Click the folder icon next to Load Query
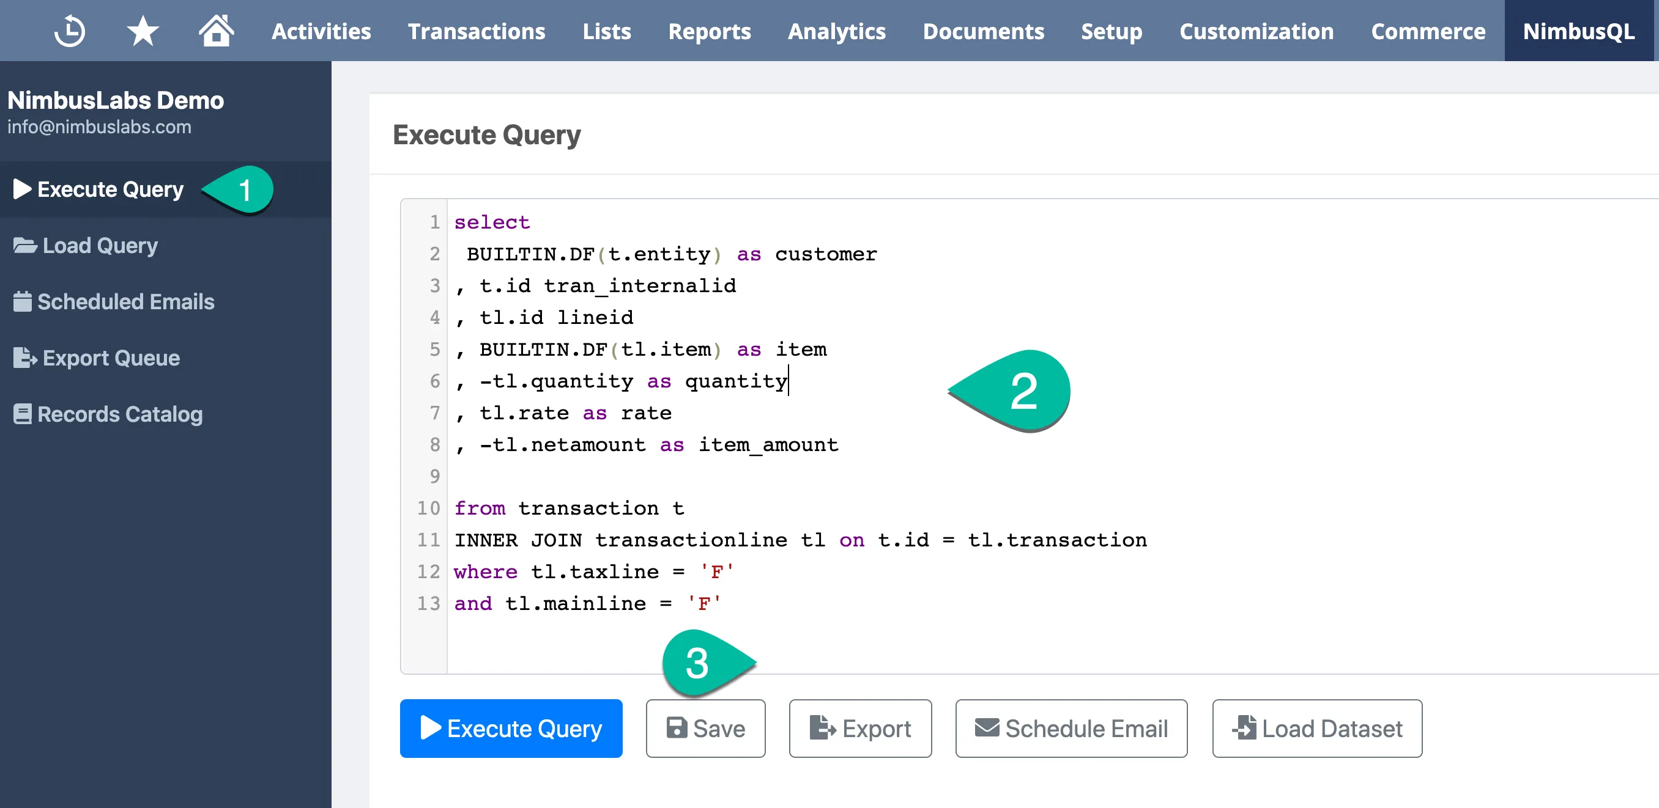1659x808 pixels. pos(24,245)
